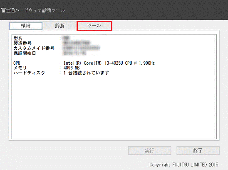The height and width of the screenshot is (170, 228).
Task: Open the 診断 tab
Action: [60, 26]
